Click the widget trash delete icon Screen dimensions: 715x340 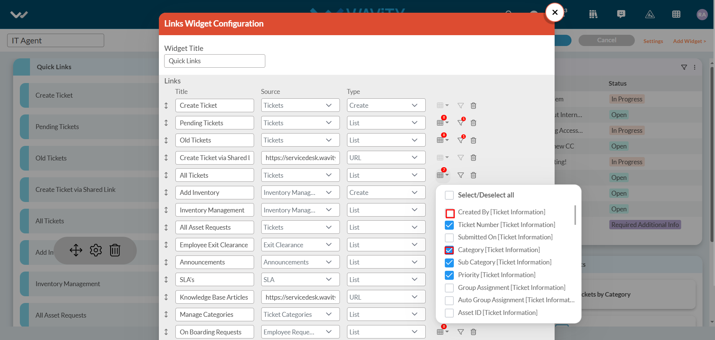115,250
